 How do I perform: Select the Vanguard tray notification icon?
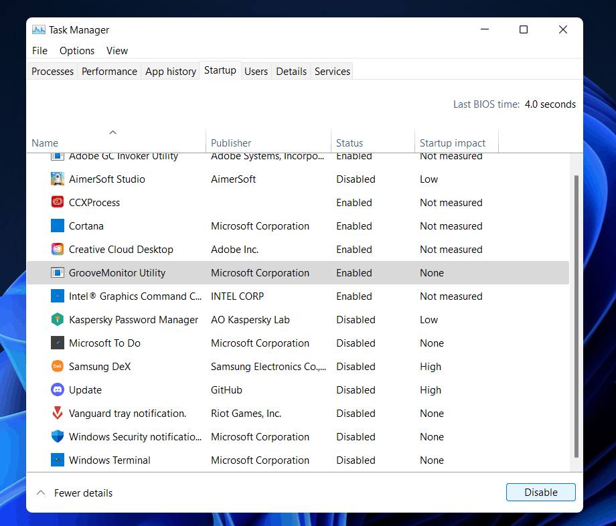pos(58,414)
